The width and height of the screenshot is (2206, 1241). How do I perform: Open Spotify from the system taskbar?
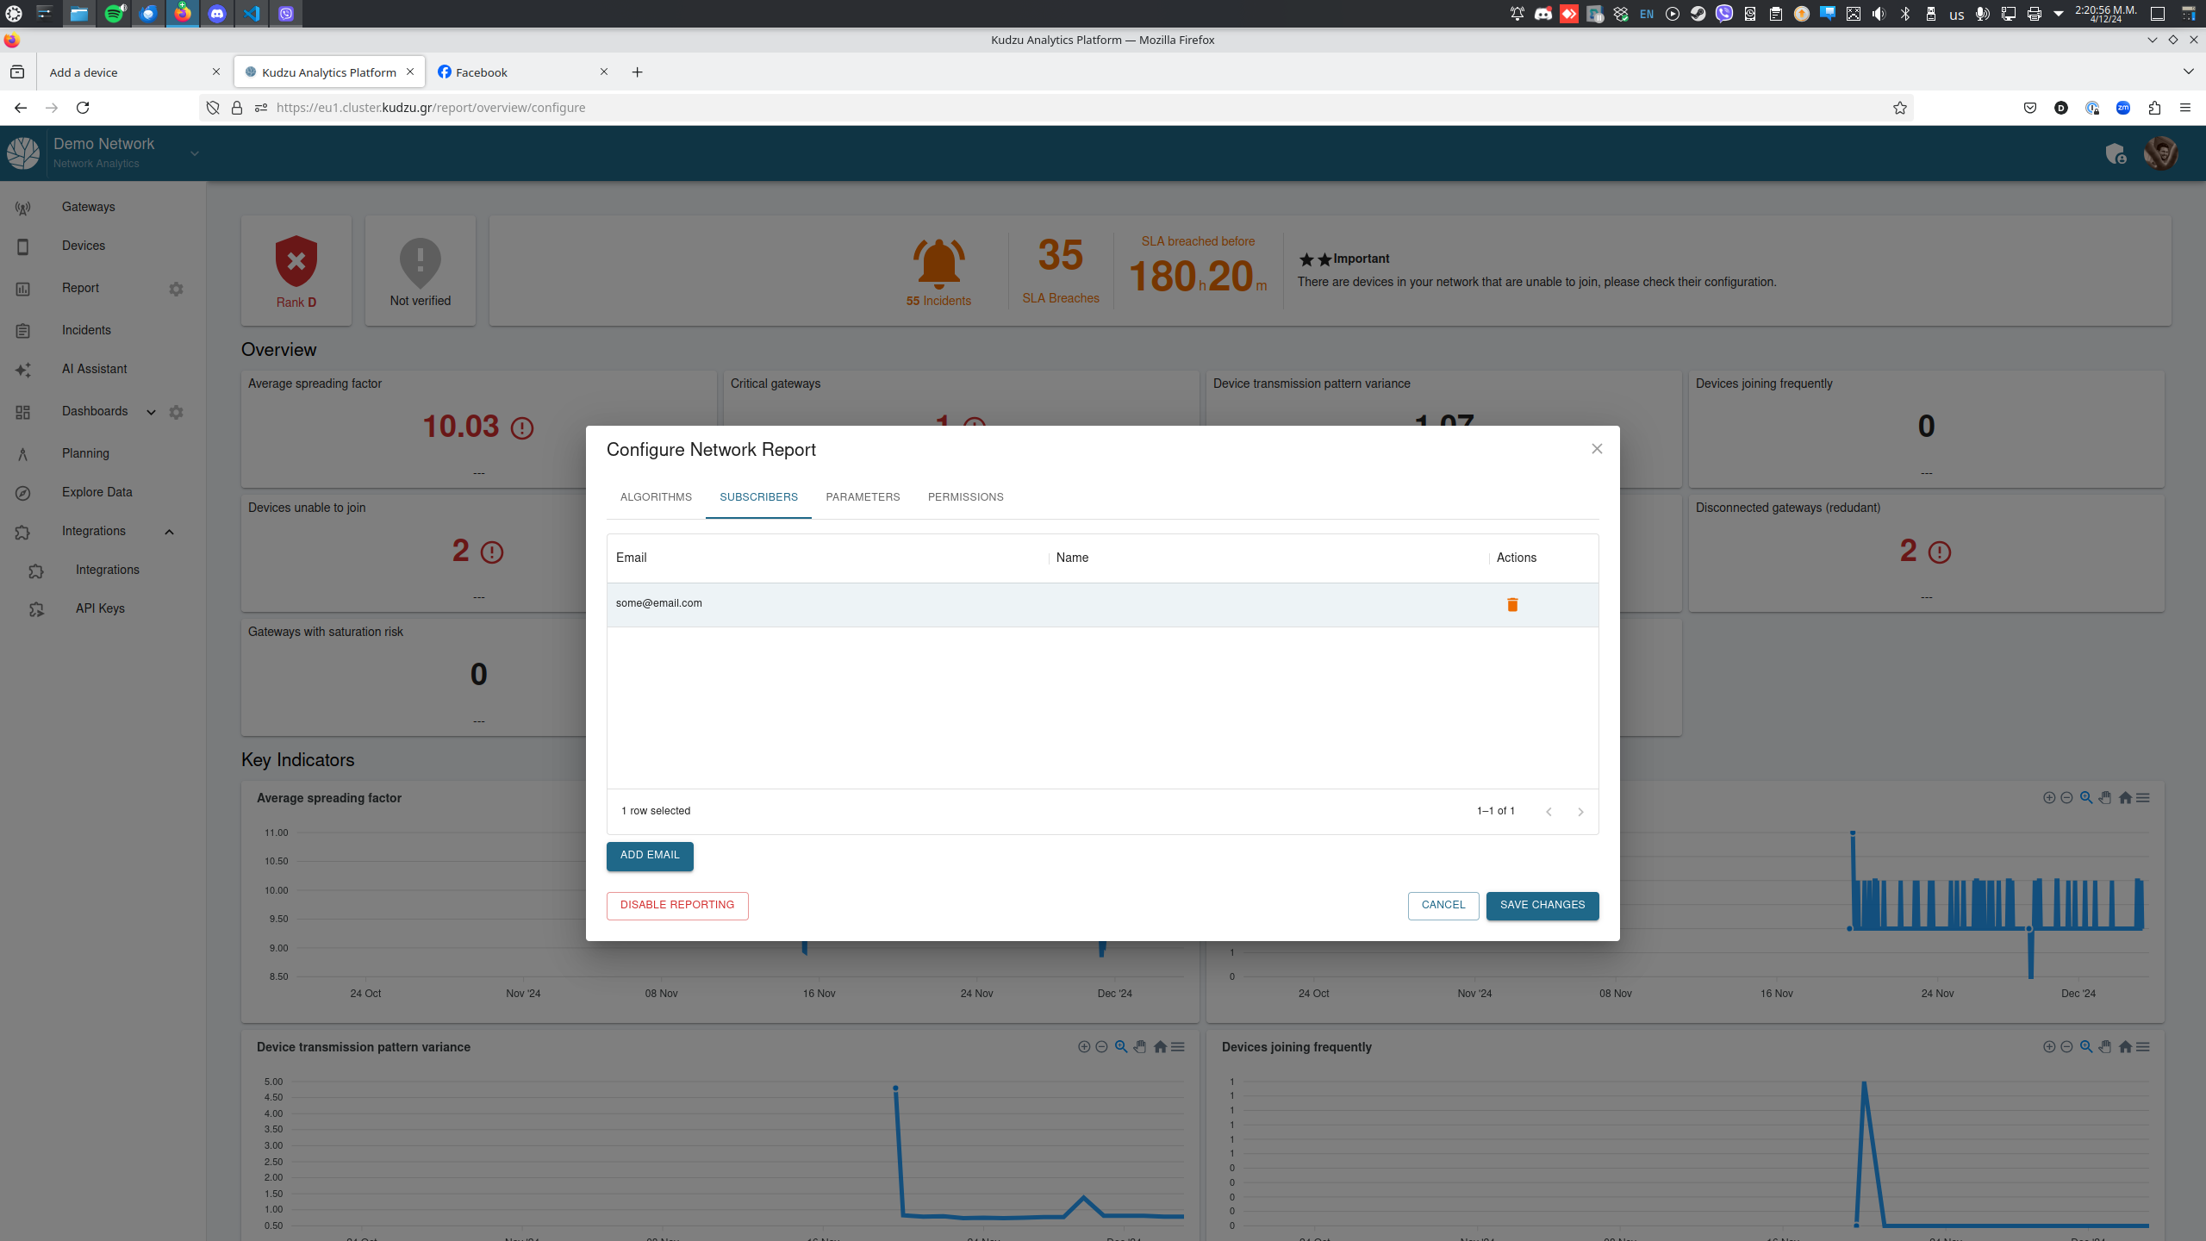coord(114,14)
